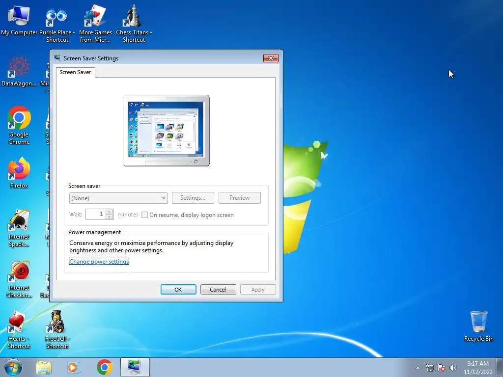Viewport: 503px width, 377px height.
Task: Close the Screen Saver Settings dialog
Action: (271, 58)
